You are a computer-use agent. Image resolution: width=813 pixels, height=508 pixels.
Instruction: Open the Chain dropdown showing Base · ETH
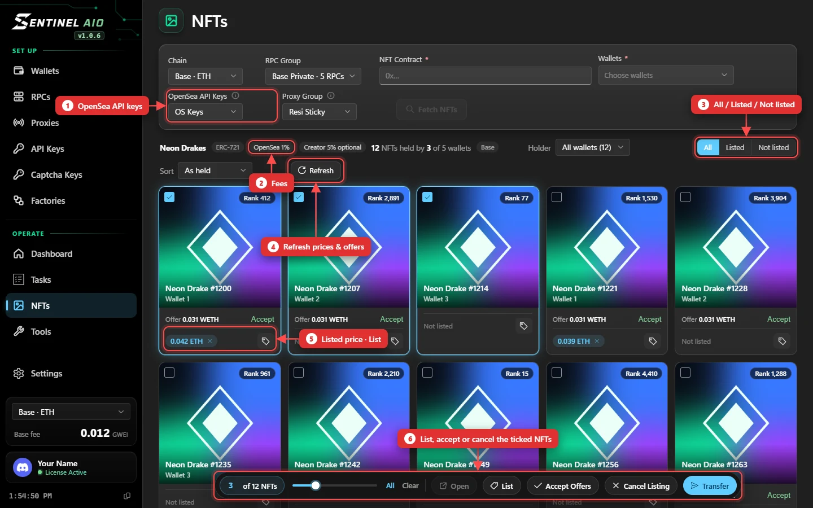206,76
